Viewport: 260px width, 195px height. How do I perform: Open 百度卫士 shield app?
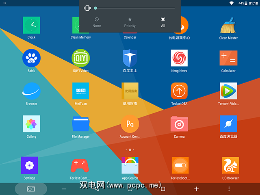click(x=130, y=58)
